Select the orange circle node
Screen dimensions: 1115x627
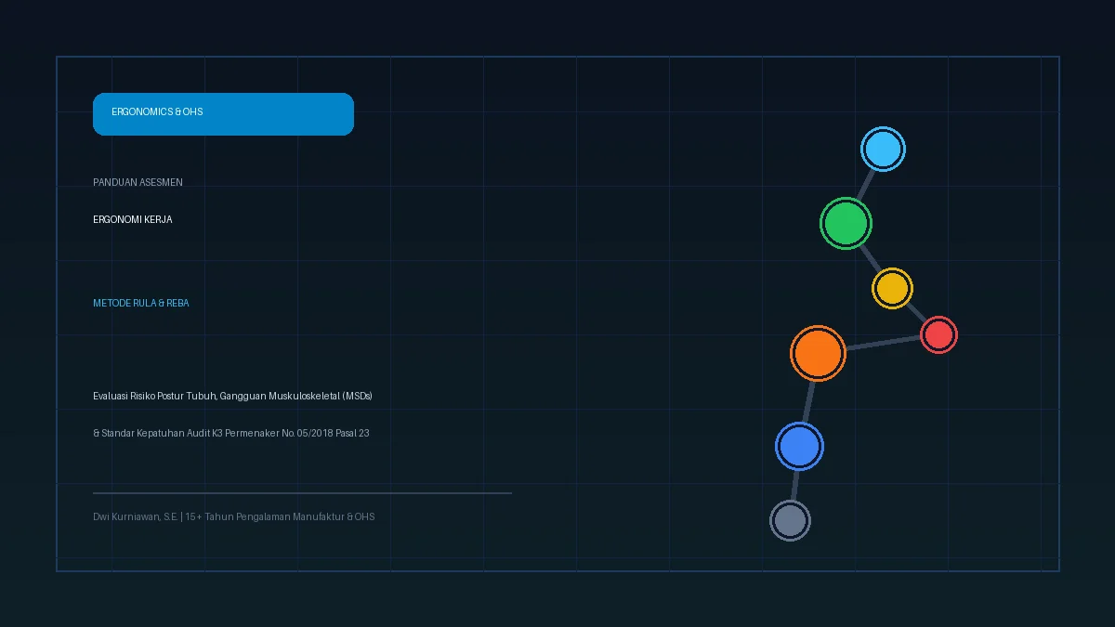tap(818, 353)
